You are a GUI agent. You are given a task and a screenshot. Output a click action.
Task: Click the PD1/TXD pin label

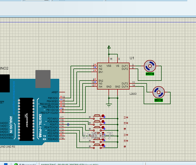click(53, 136)
